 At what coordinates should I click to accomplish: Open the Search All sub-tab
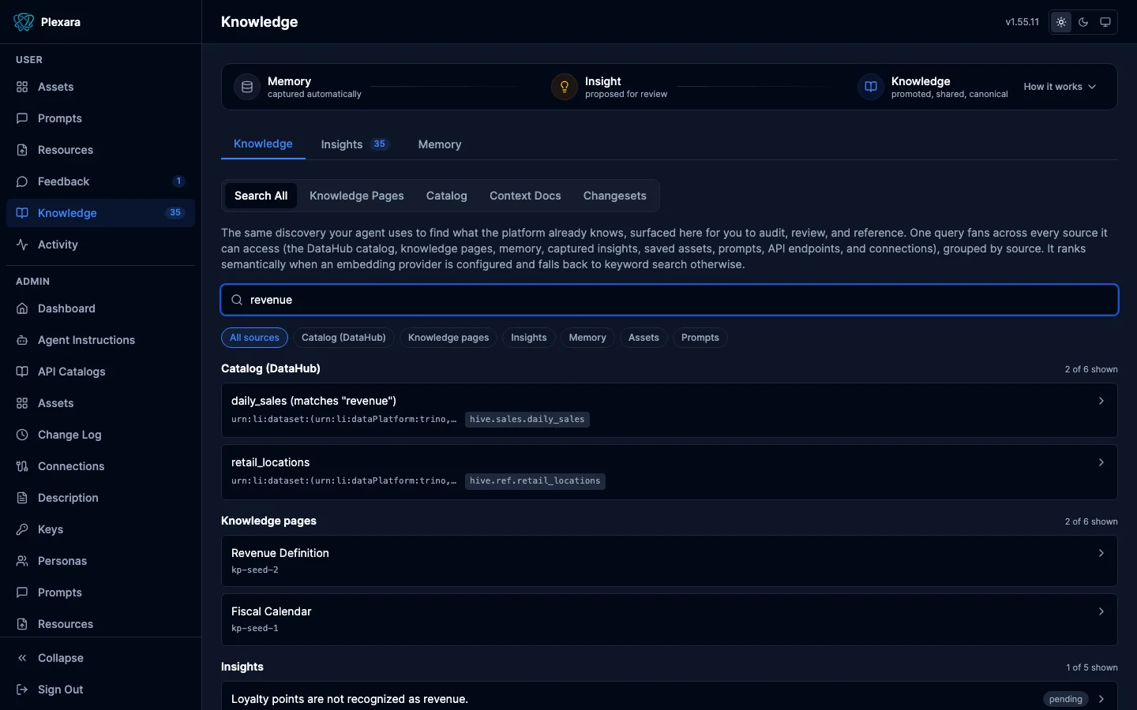pos(261,196)
